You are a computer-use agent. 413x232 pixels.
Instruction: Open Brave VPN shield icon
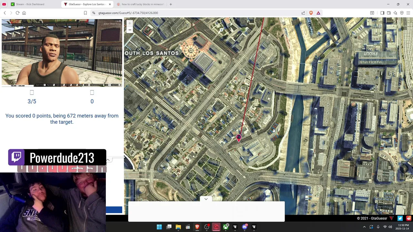[x=402, y=13]
